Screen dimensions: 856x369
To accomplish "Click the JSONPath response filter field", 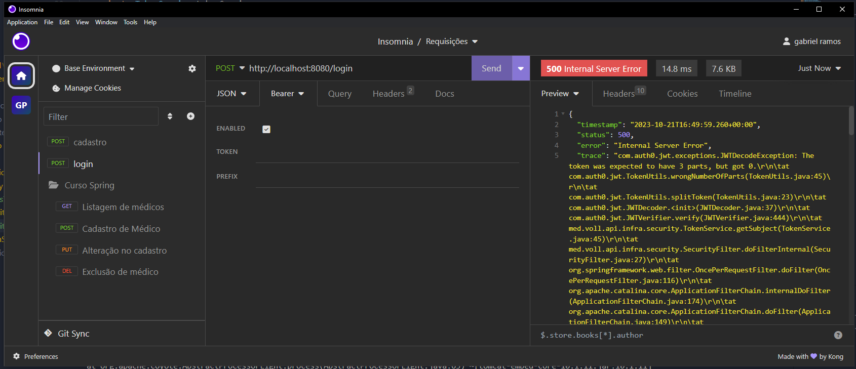I will pos(684,335).
